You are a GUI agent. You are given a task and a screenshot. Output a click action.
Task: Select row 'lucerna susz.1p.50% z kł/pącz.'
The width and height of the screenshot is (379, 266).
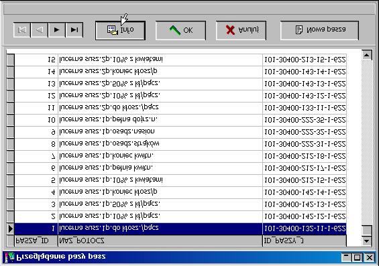point(180,204)
